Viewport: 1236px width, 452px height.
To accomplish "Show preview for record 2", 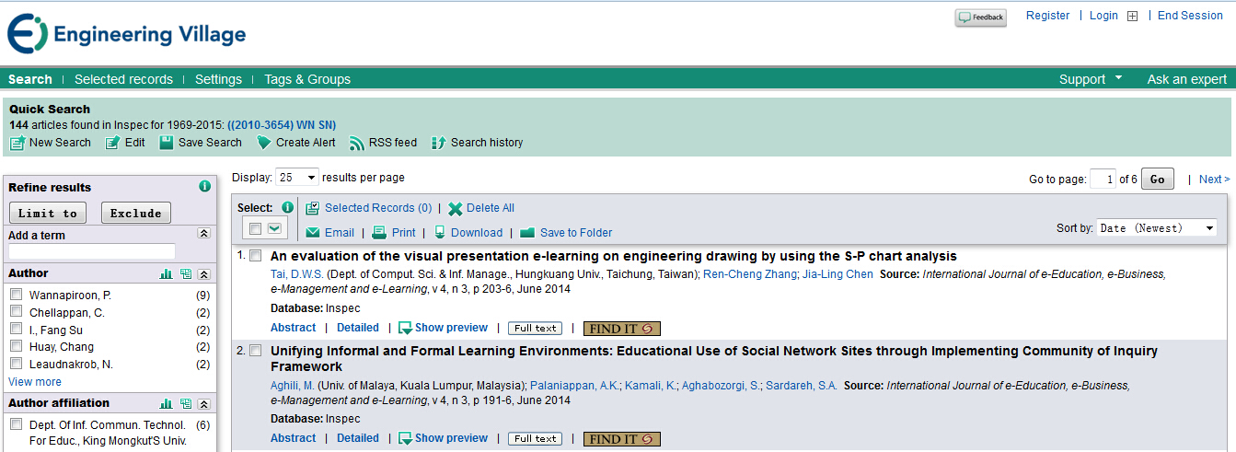I will click(443, 438).
